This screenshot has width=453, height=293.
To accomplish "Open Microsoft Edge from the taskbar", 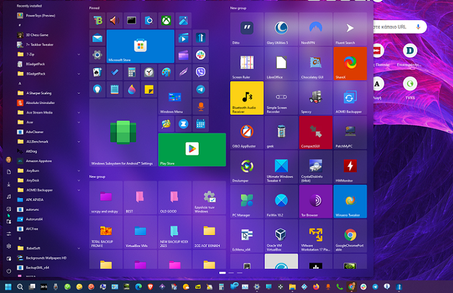I will (x=139, y=286).
